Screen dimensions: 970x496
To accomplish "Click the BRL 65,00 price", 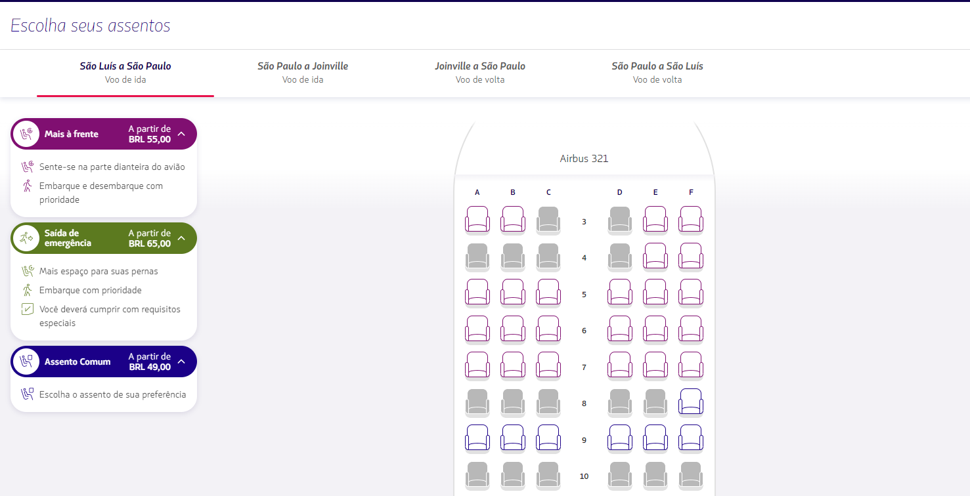I will [x=150, y=243].
